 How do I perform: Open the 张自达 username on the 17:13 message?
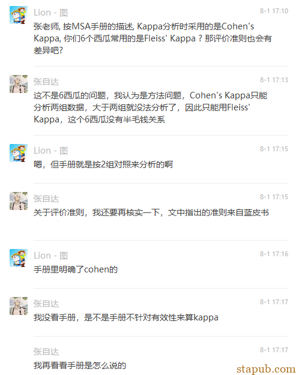(x=46, y=82)
